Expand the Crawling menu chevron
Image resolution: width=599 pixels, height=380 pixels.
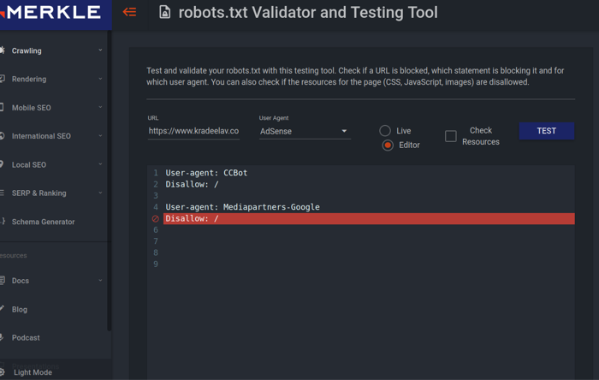100,50
